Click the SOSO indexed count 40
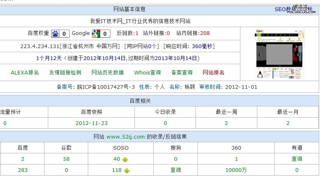This screenshot has height=176, width=320. 117,159
